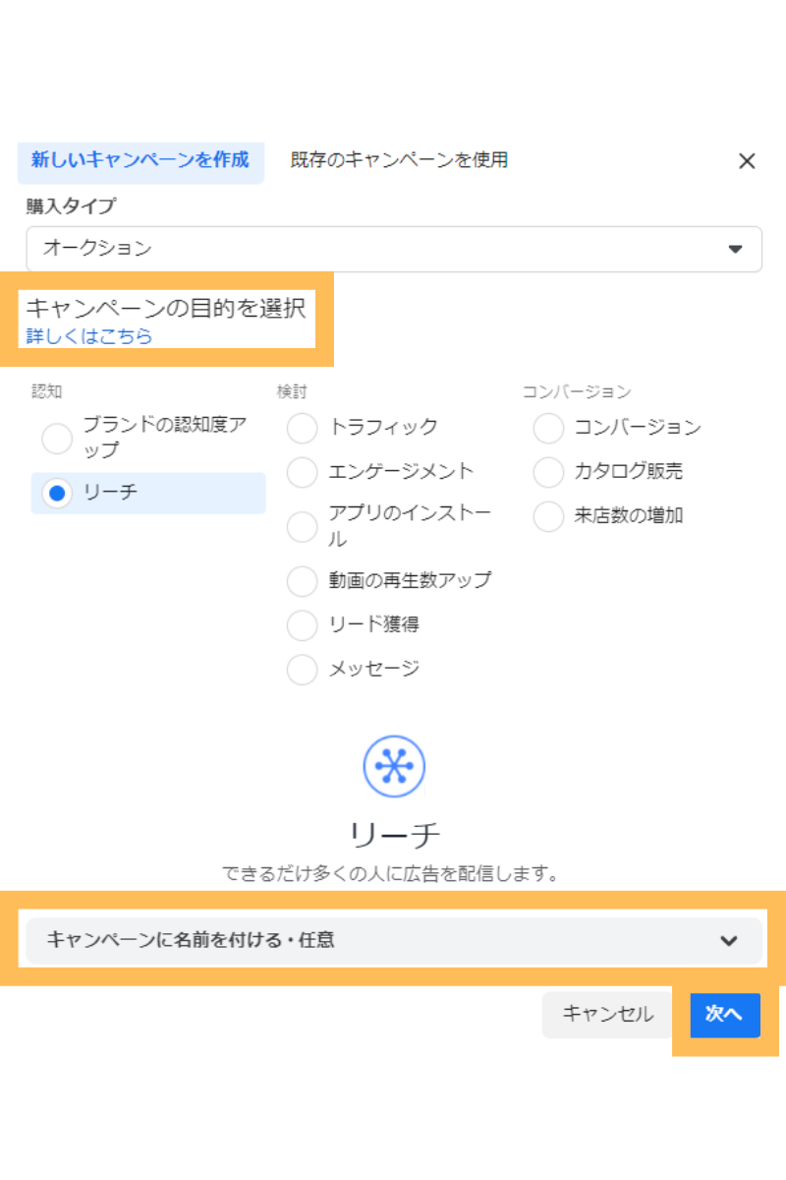Screen dimensions: 786x1180
Task: Click the キャンセル button
Action: coord(607,1014)
